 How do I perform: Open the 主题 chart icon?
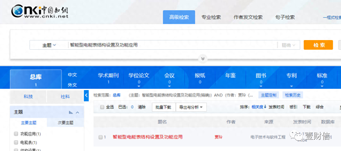point(71,113)
